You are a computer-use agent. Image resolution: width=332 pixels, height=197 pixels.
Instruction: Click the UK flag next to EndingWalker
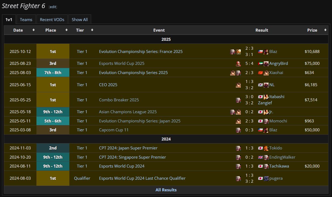click(x=260, y=157)
